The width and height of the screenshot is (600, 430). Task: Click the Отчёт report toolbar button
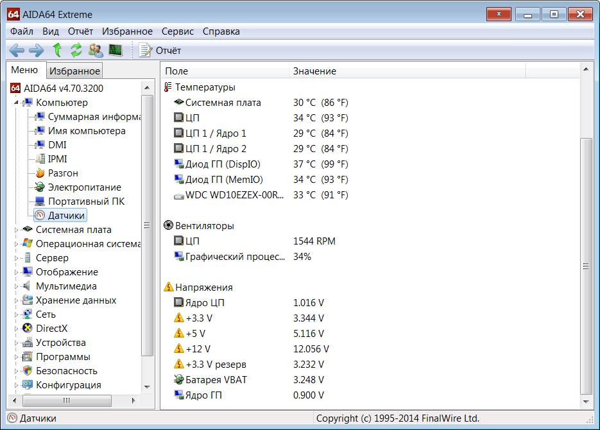pyautogui.click(x=160, y=50)
